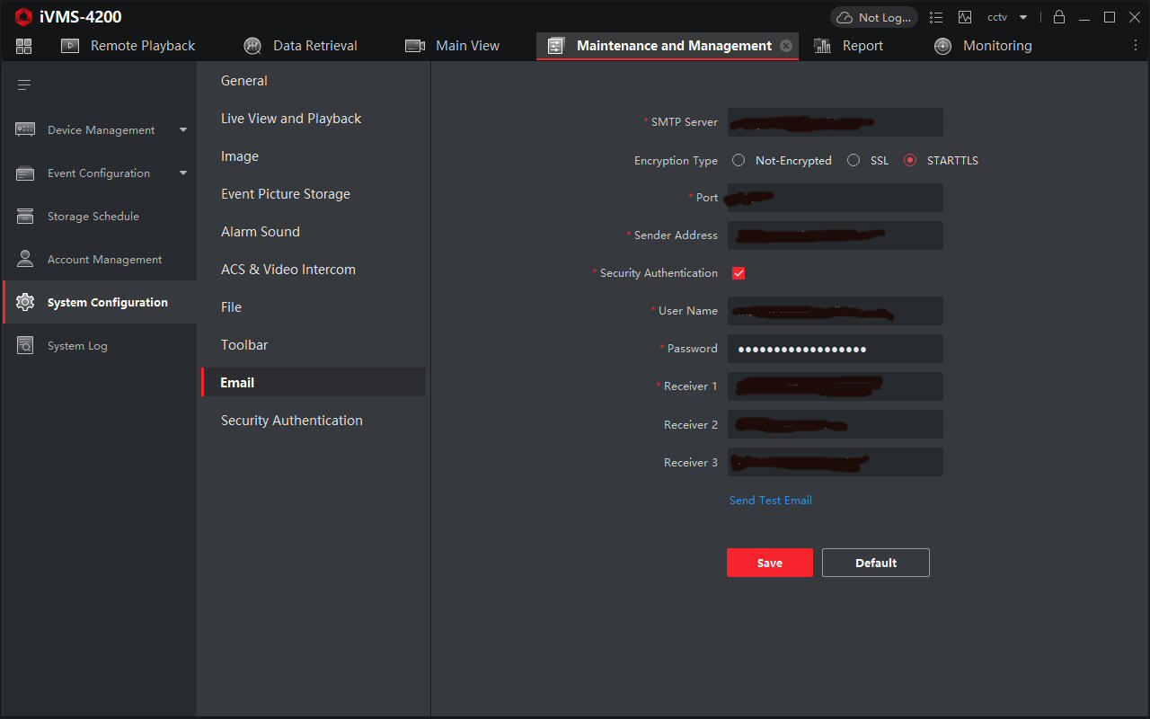Click the Account Management icon
Screen dimensions: 1150x719
click(x=25, y=259)
